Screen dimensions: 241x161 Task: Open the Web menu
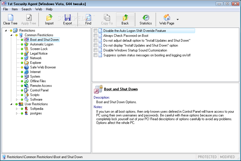point(38,9)
